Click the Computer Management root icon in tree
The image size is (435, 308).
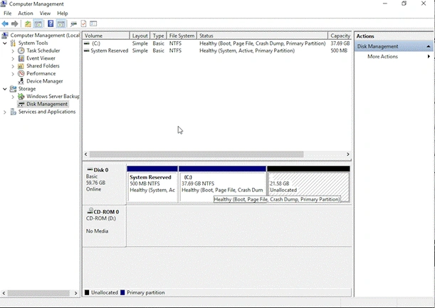click(5, 35)
